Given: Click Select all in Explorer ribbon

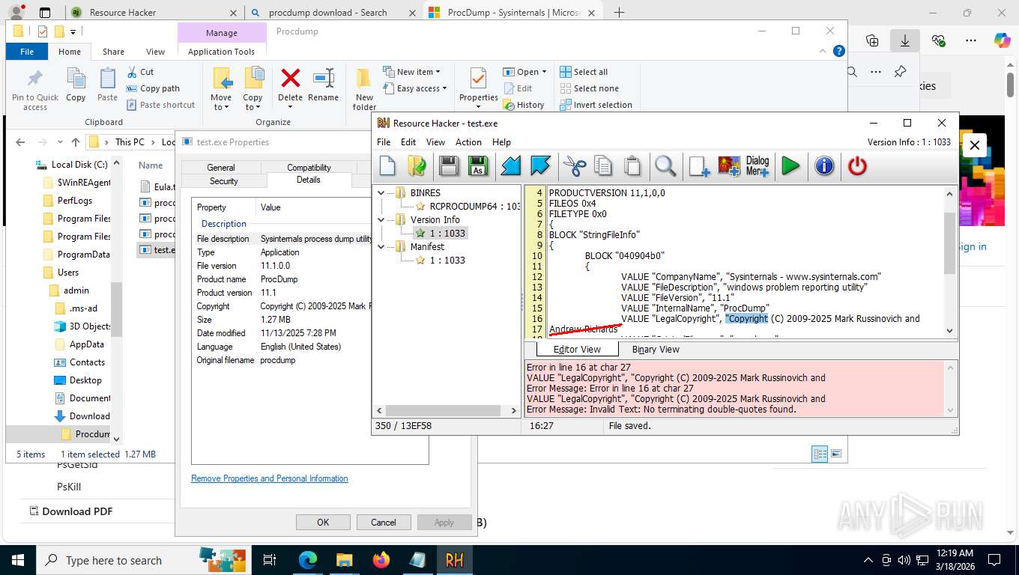Looking at the screenshot, I should pyautogui.click(x=584, y=72).
